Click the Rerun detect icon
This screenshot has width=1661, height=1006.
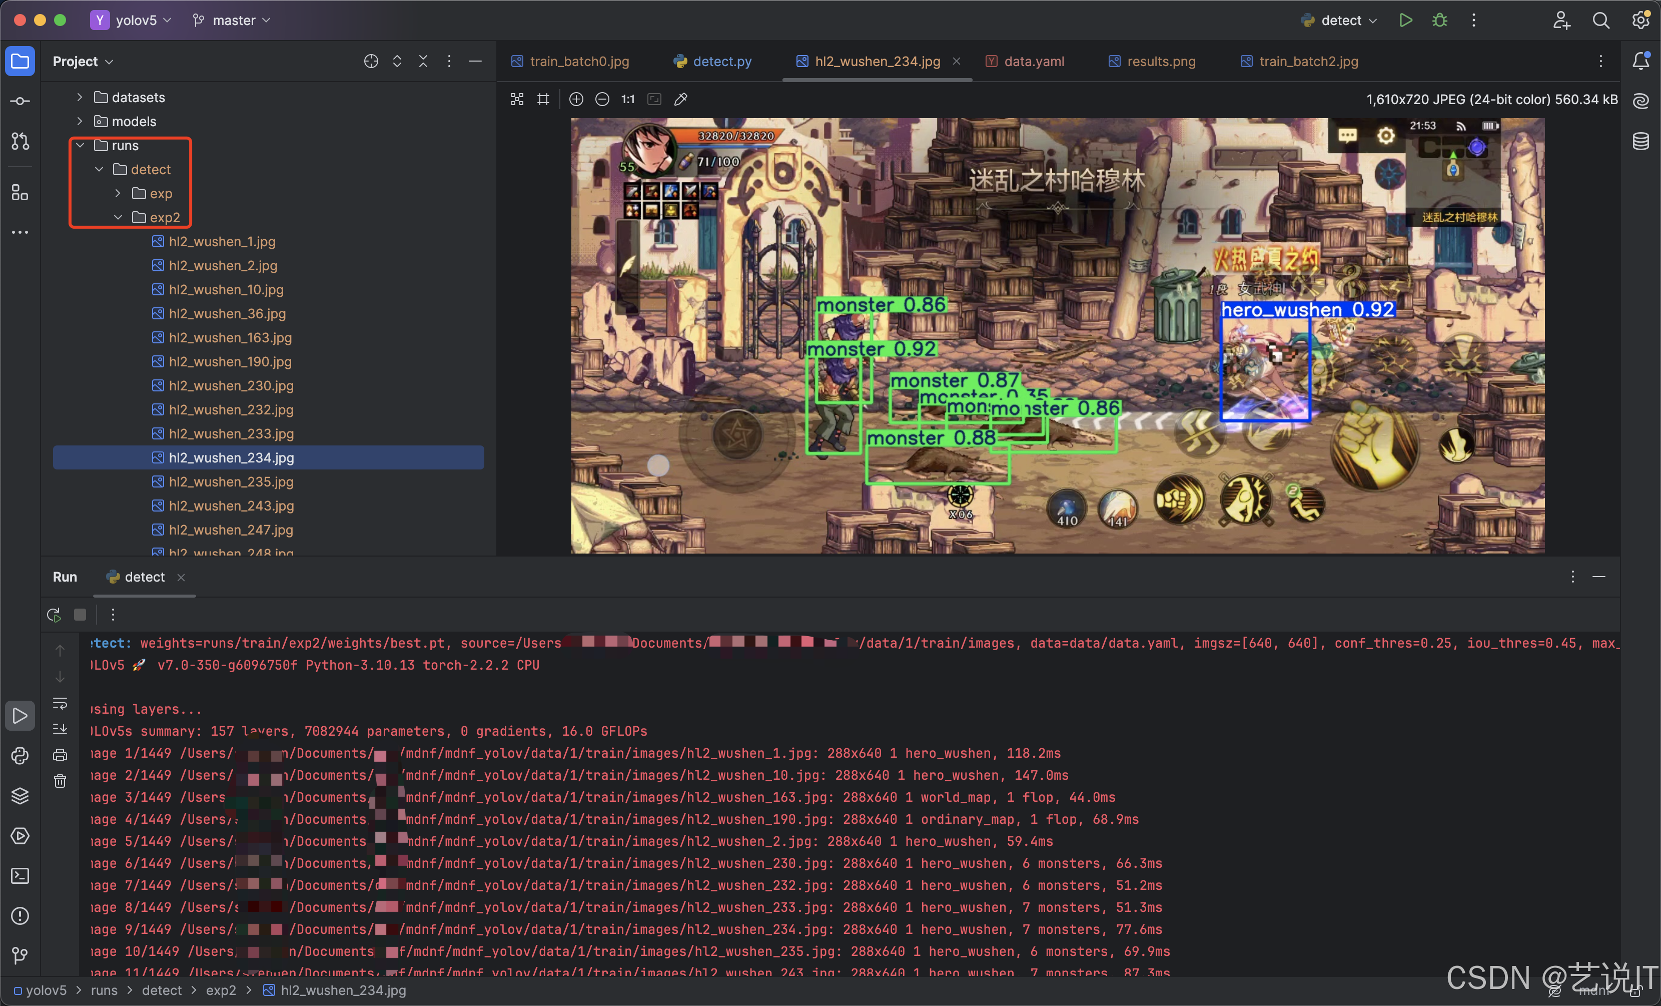coord(54,614)
